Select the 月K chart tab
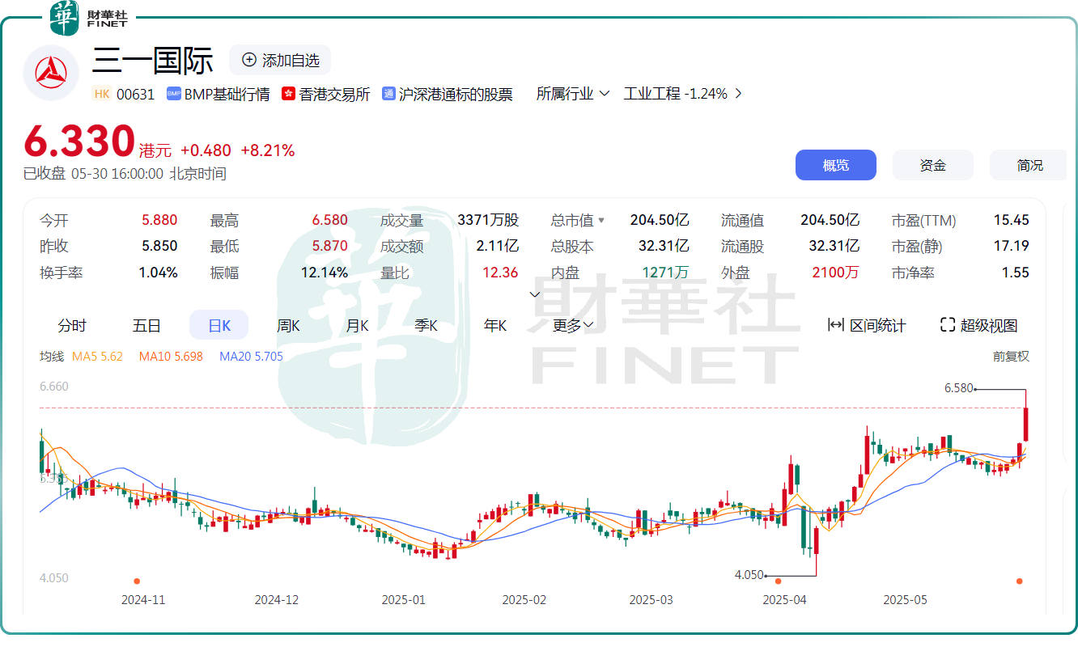Screen dimensions: 1078x651 (357, 325)
